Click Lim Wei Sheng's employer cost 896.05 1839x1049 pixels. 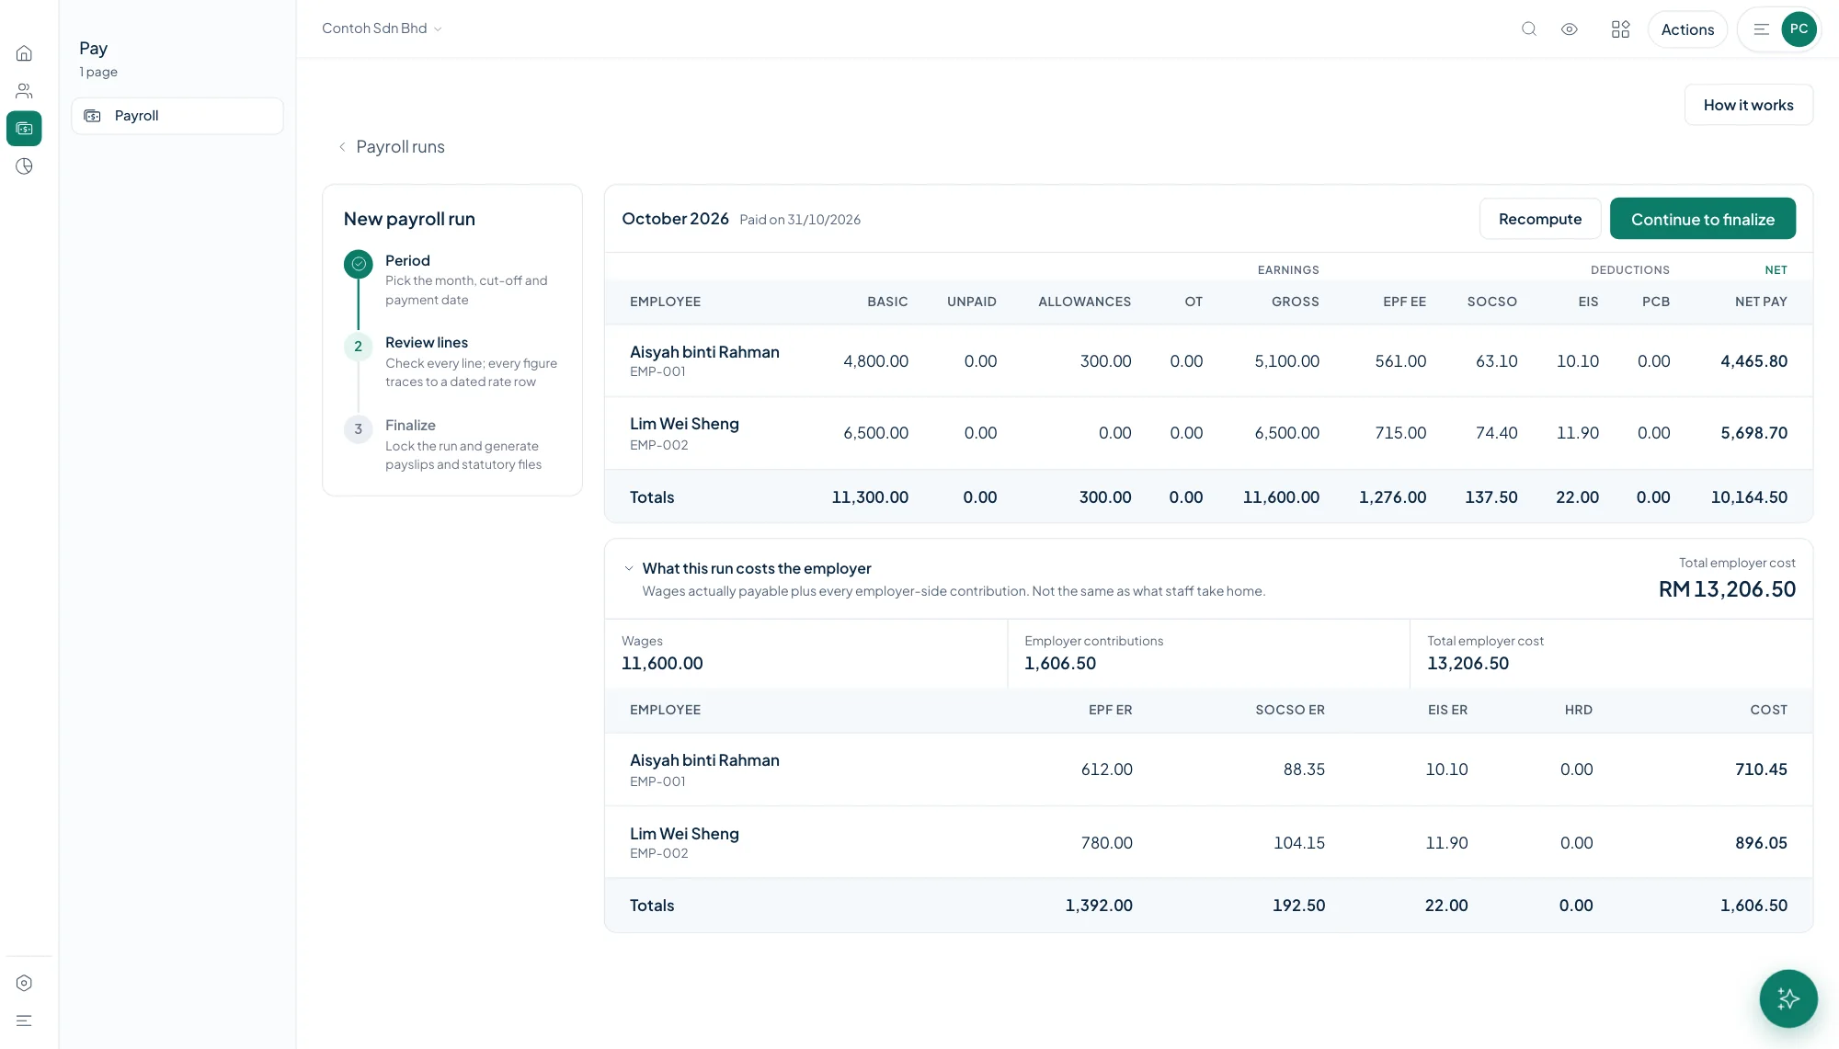pos(1761,843)
